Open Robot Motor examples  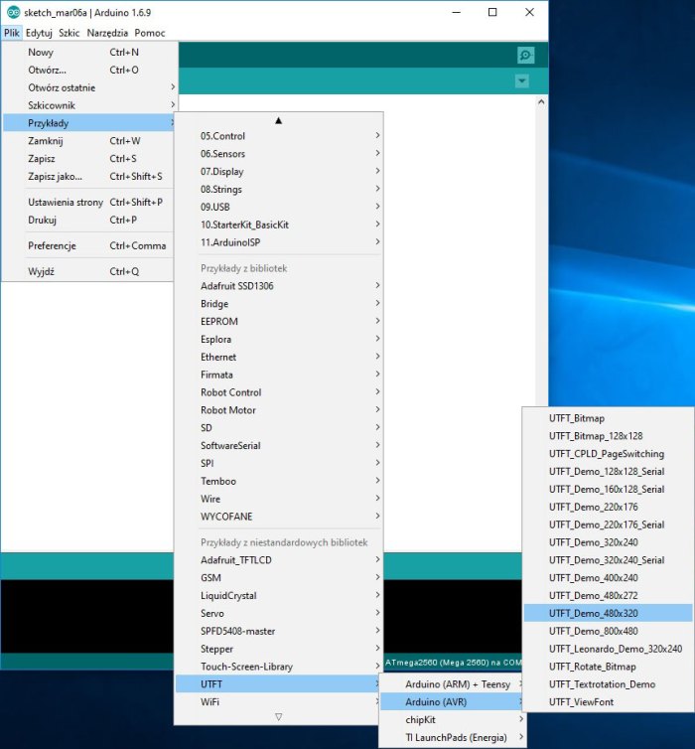279,410
